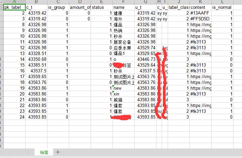Go to the next sheet using the right arrow

18,152
